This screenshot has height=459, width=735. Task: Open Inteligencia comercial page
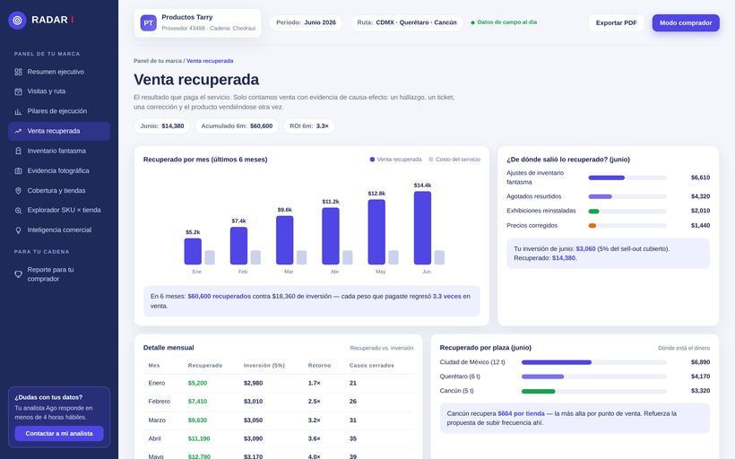(59, 230)
